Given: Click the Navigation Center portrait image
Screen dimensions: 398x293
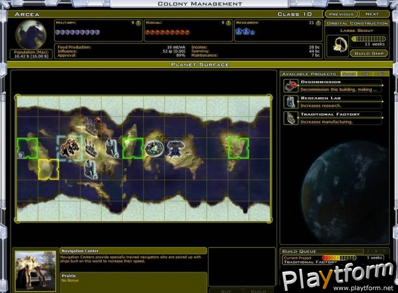Looking at the screenshot, I should [35, 271].
